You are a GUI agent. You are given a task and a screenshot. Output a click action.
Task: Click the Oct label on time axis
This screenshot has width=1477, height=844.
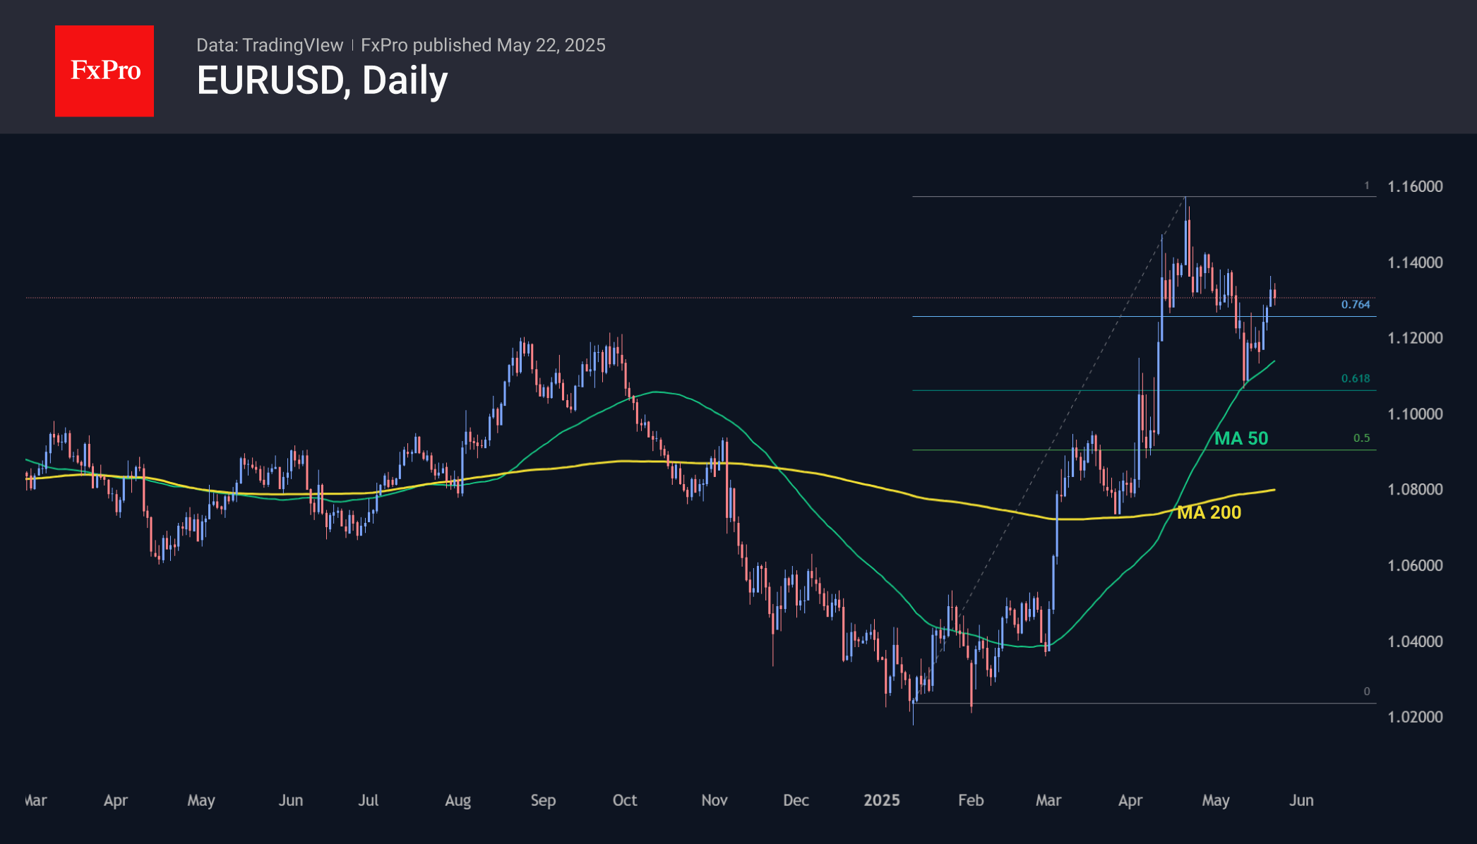point(624,800)
